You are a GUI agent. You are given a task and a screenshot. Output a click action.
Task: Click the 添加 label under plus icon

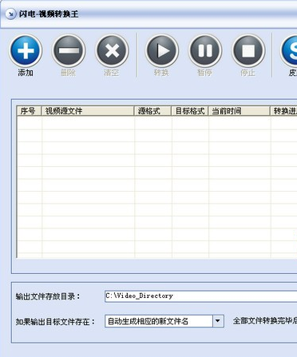tap(26, 73)
